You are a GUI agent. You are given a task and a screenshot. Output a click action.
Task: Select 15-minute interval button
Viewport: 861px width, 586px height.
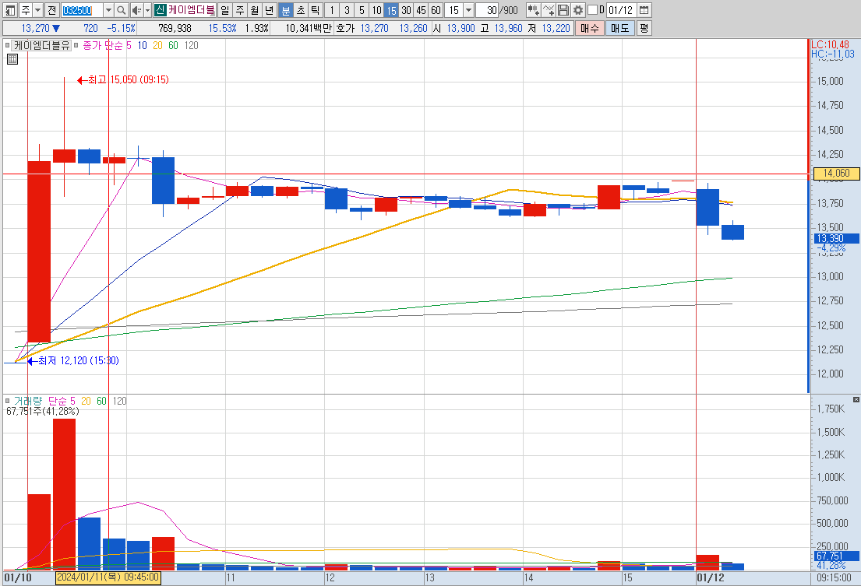391,10
